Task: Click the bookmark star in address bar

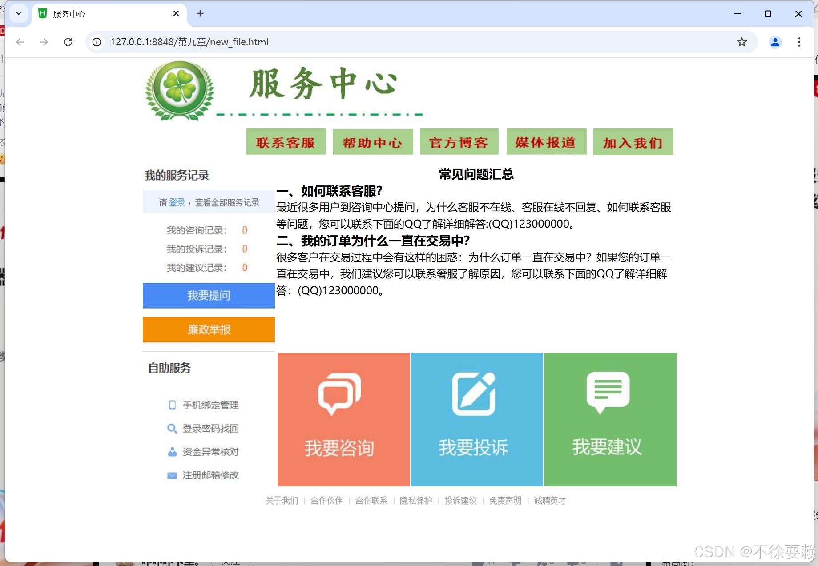Action: [741, 42]
